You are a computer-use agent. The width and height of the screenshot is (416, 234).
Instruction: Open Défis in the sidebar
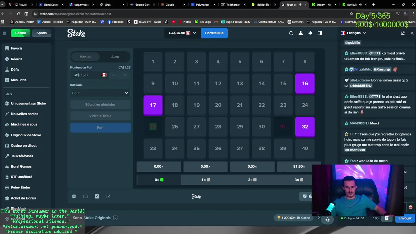[x=15, y=69]
